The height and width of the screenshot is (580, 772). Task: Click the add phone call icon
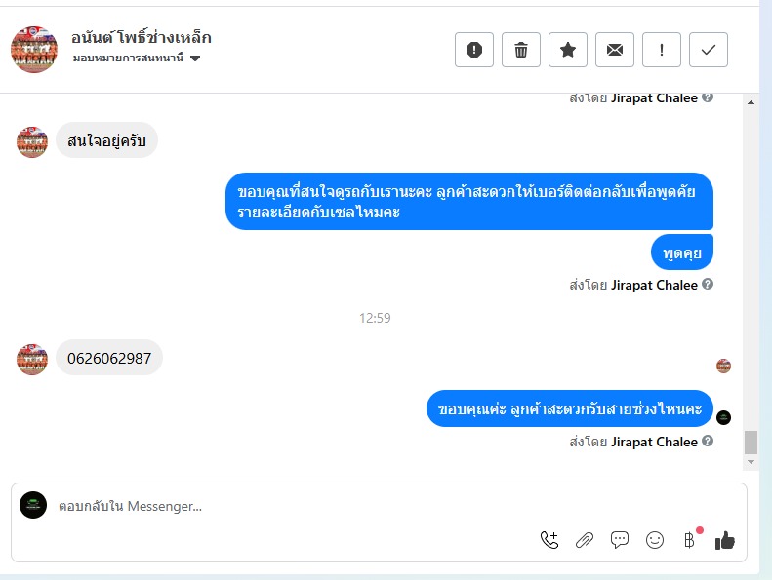pyautogui.click(x=549, y=540)
